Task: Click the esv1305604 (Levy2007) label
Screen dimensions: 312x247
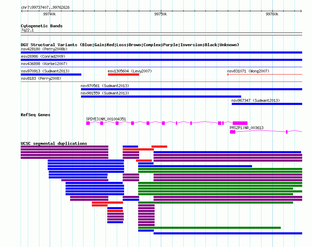Action: pos(130,71)
